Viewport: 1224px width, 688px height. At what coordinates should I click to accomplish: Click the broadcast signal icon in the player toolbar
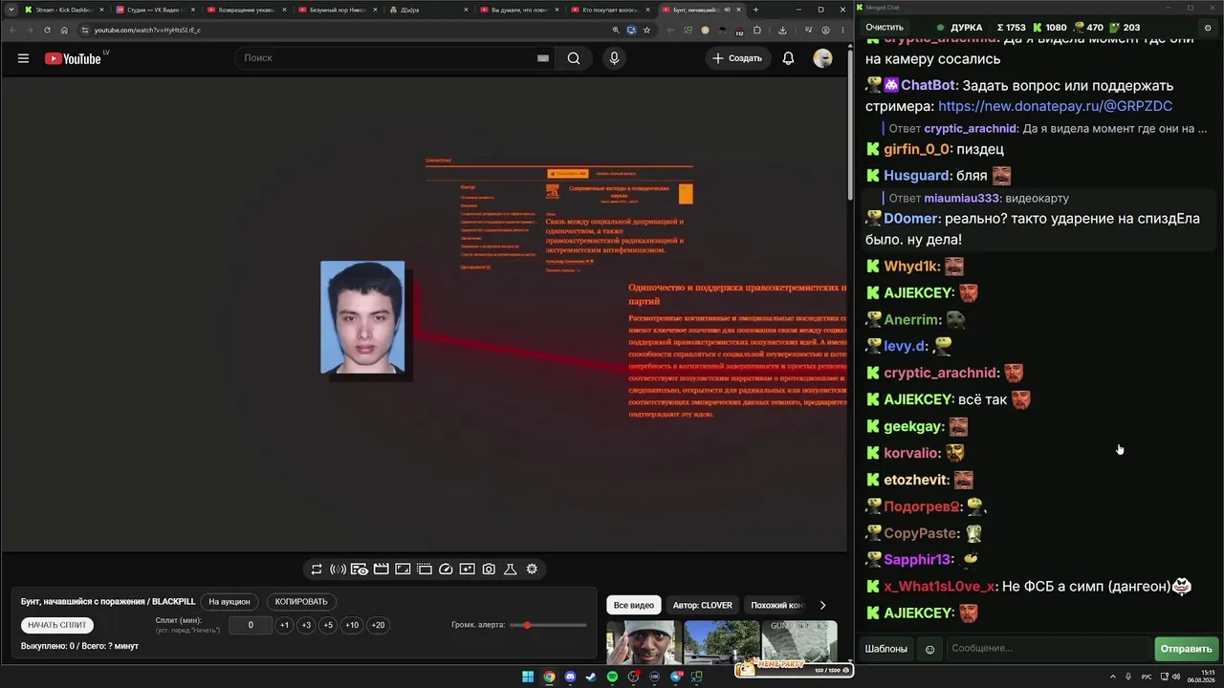tap(338, 570)
